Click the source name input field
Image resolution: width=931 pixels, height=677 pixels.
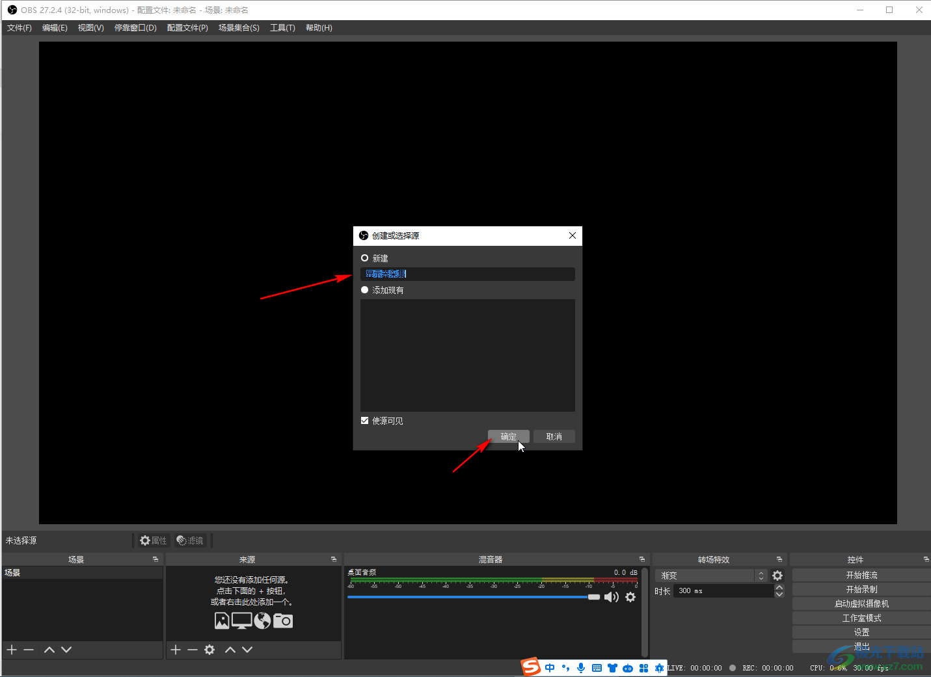468,274
